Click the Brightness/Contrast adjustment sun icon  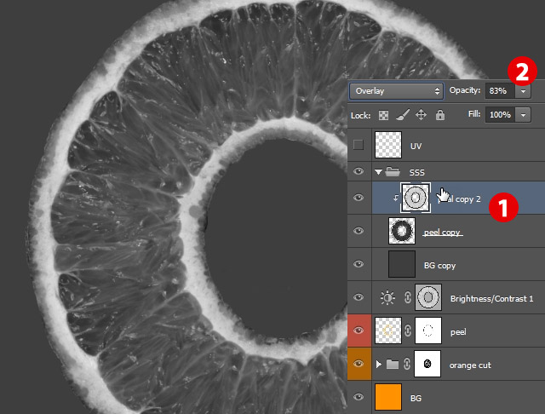click(x=387, y=297)
